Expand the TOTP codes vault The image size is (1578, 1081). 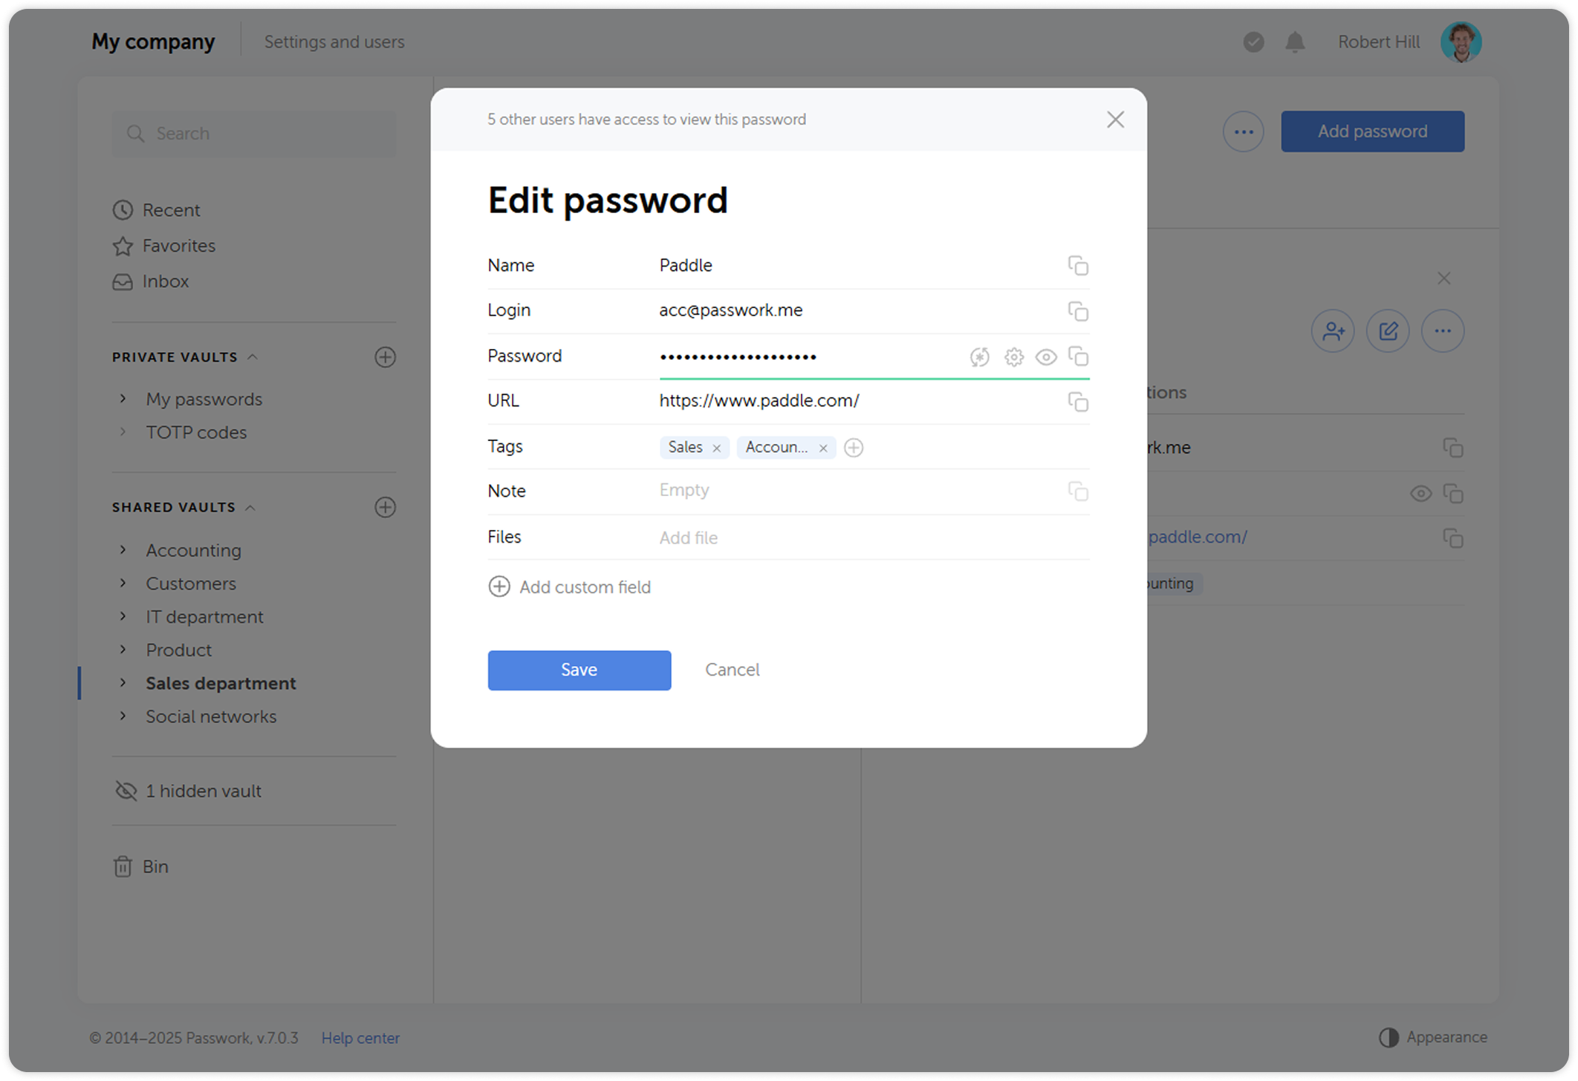pos(123,431)
